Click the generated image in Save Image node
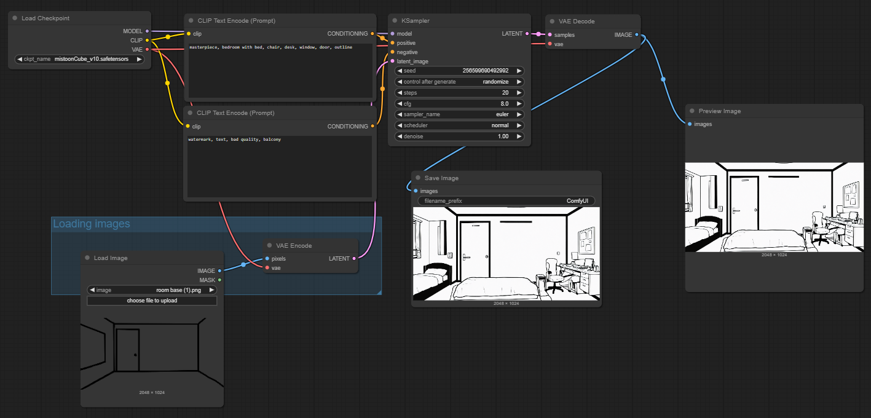 click(506, 254)
